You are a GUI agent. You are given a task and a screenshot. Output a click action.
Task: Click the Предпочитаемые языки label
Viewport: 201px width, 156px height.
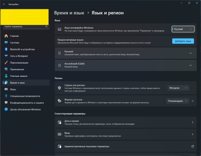(70, 40)
